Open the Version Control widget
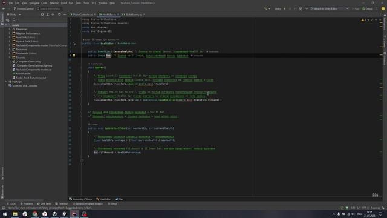The width and height of the screenshot is (387, 218). pyautogui.click(x=24, y=8)
